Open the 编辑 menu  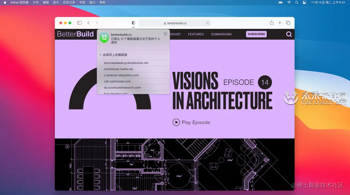point(46,3)
